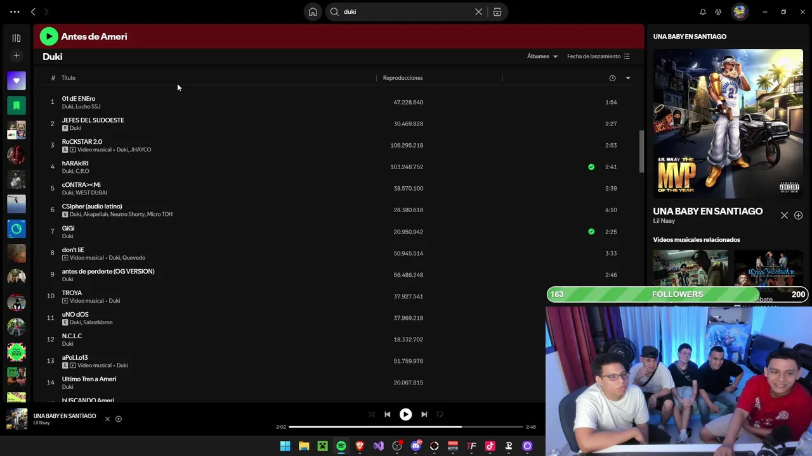This screenshot has height=456, width=812.
Task: Expand Your Library sidebar
Action: point(16,38)
